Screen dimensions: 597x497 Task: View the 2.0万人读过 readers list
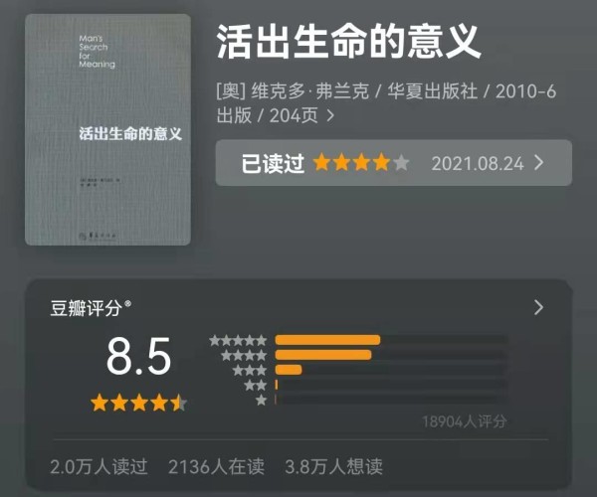pyautogui.click(x=99, y=466)
